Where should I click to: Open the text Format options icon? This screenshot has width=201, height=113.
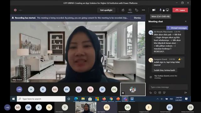click(151, 93)
